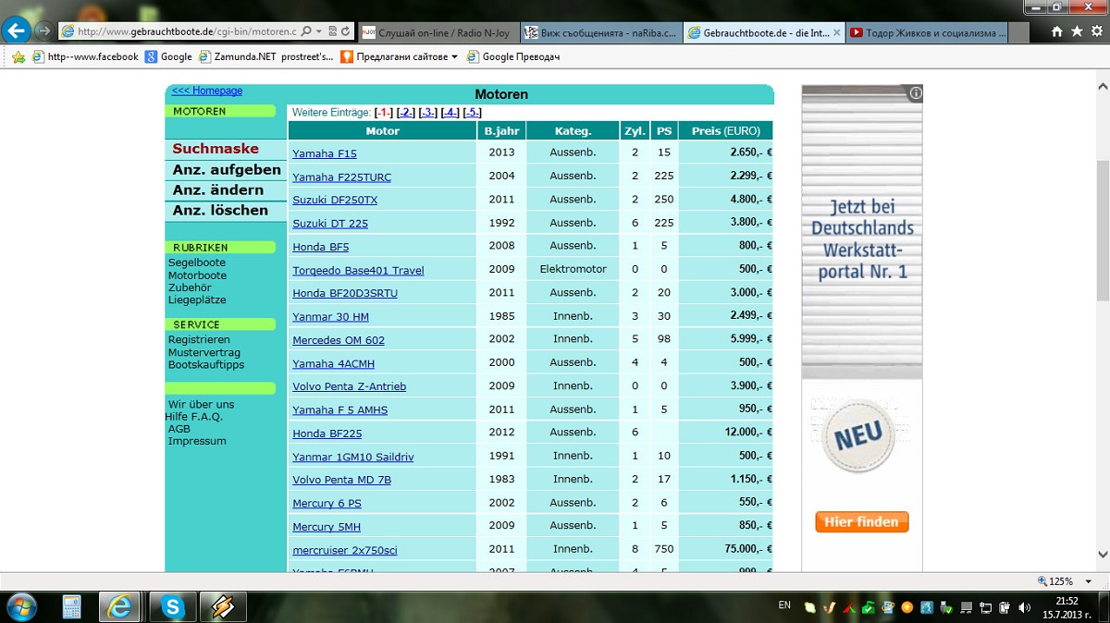Open the Winamp lightning taskbar icon
The image size is (1110, 623).
point(223,607)
